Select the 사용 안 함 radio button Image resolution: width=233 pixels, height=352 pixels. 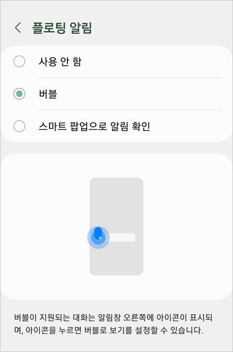point(19,62)
